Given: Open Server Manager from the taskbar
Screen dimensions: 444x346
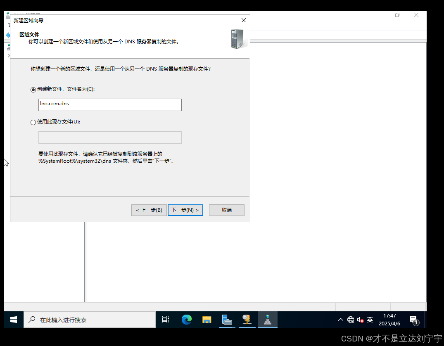Looking at the screenshot, I should 227,320.
